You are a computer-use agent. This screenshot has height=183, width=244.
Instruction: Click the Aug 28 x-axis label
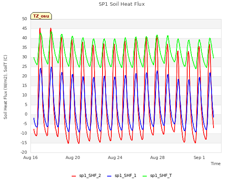(157, 157)
